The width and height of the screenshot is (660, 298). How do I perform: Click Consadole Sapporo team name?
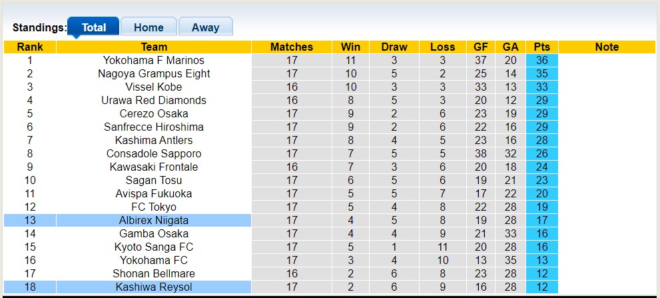tap(154, 153)
